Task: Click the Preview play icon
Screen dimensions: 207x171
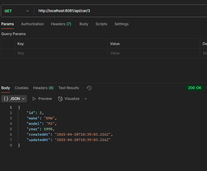Action: point(34,99)
